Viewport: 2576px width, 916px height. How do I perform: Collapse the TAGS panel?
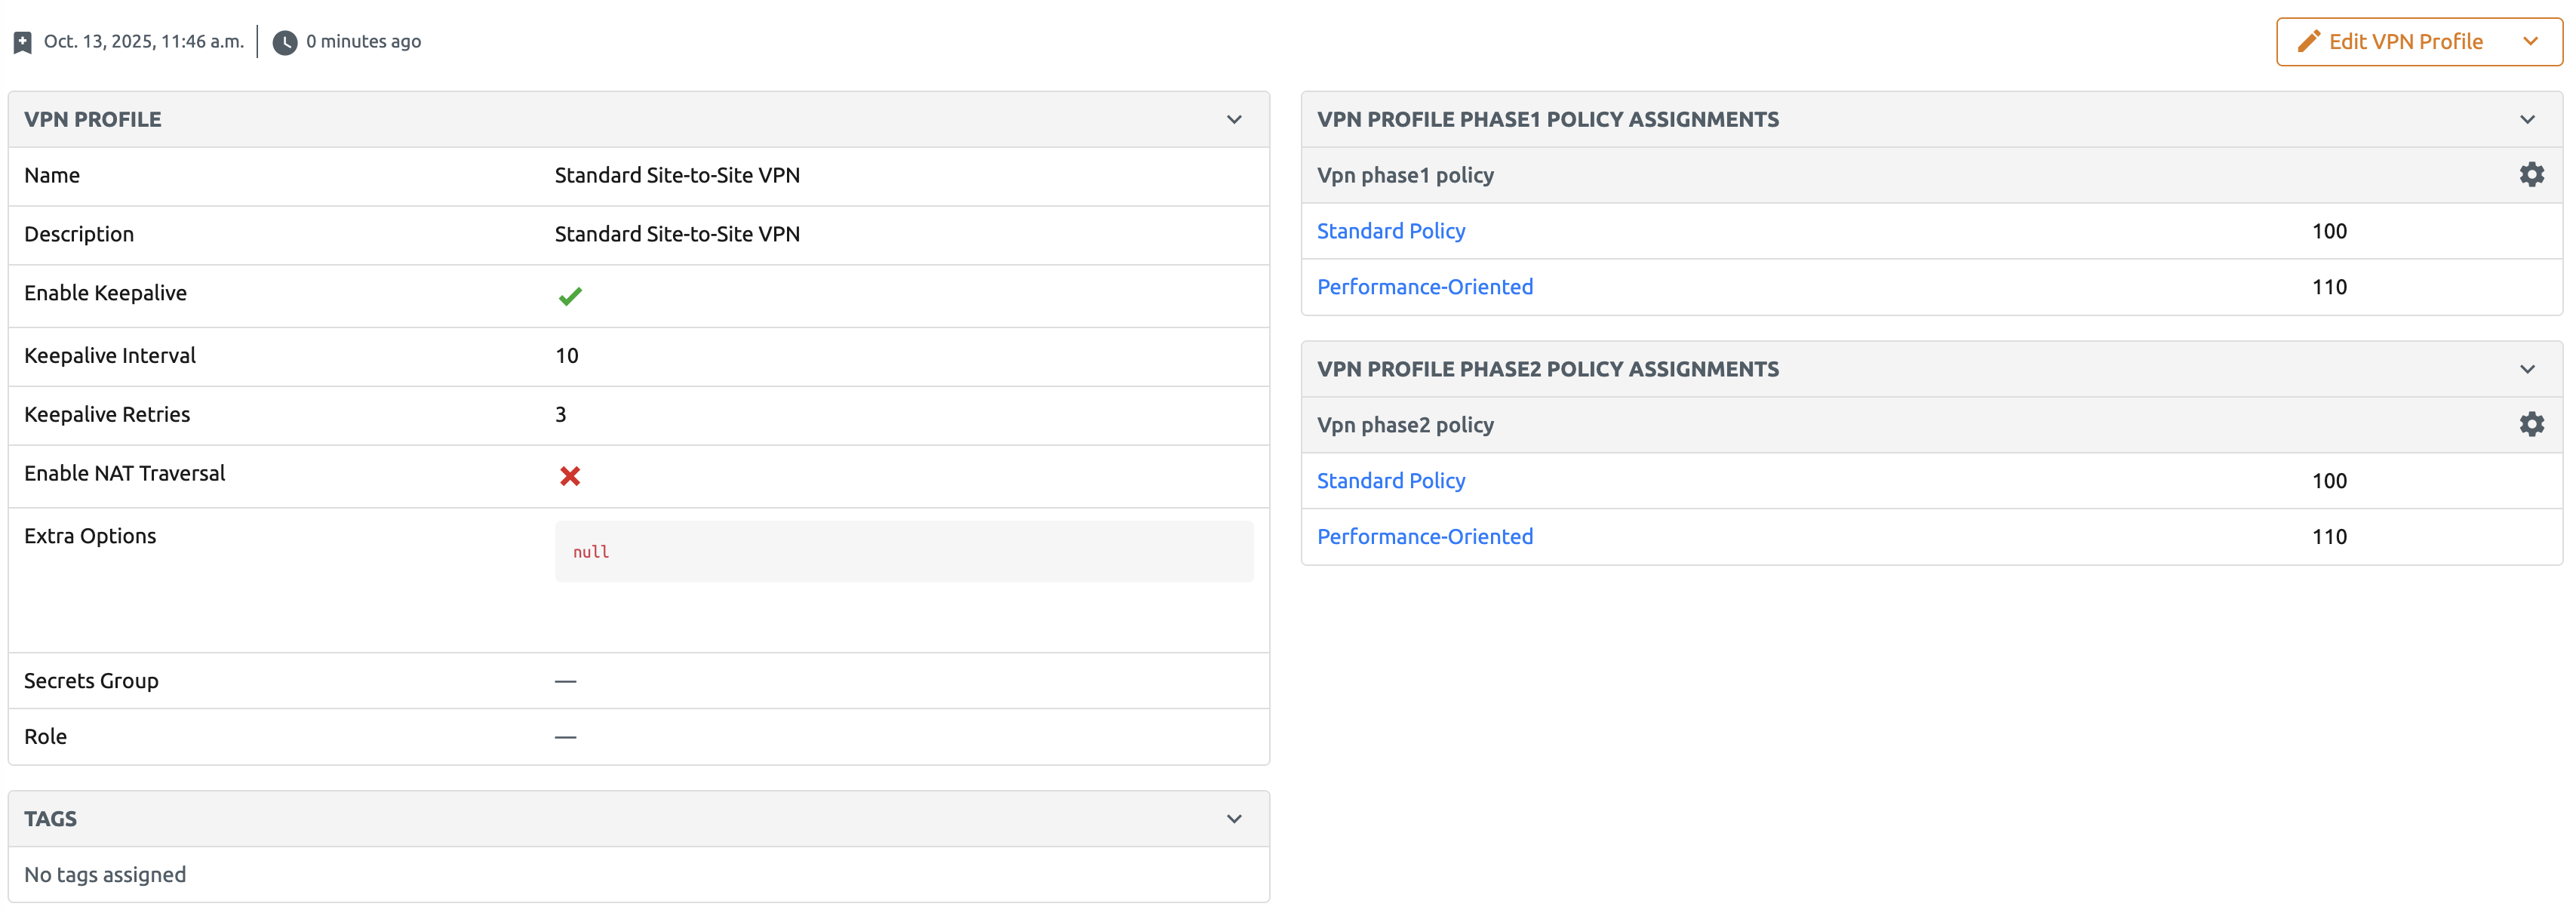(x=1235, y=818)
